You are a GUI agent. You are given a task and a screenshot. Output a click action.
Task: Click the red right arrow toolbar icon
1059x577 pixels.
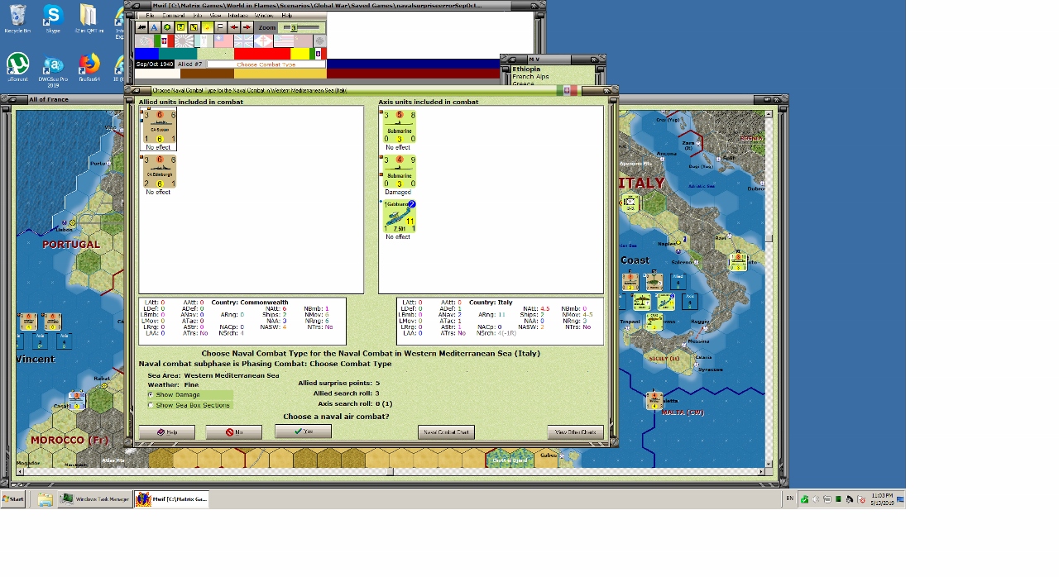click(247, 27)
